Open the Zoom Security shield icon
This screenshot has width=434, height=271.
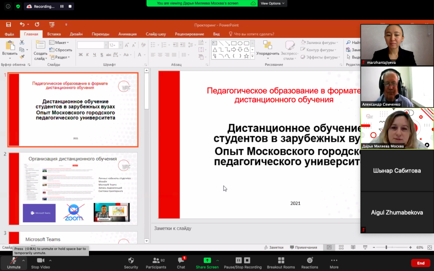click(x=131, y=260)
